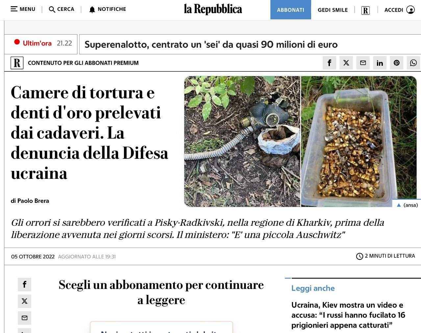Open the gas mask and gold teeth photo
Screen dimensions: 421x333
300,141
